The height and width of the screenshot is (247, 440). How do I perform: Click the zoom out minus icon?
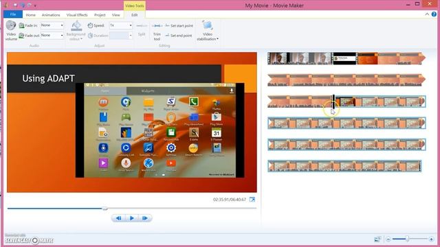pos(388,239)
